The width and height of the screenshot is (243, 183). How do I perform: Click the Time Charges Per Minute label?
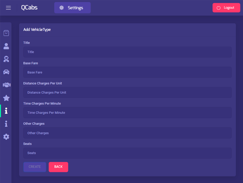click(42, 103)
